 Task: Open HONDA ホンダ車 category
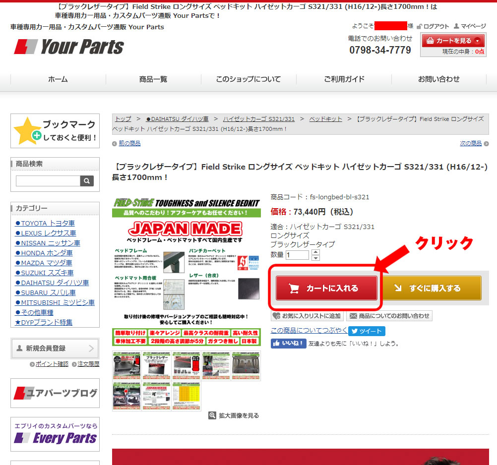click(44, 253)
